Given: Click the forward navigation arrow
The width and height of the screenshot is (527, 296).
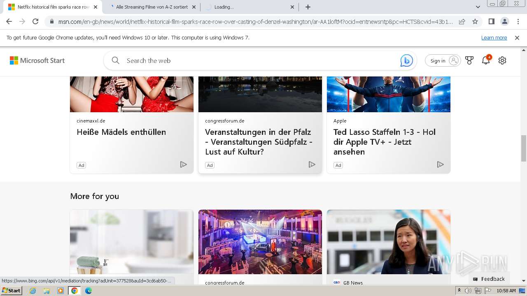Looking at the screenshot, I should 22,21.
